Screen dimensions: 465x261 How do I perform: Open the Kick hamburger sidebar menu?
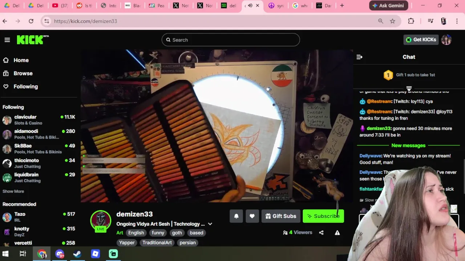coord(7,40)
